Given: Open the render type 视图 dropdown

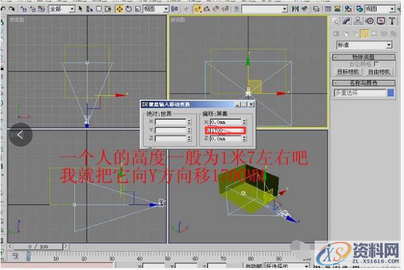Looking at the screenshot, I should [x=380, y=9].
